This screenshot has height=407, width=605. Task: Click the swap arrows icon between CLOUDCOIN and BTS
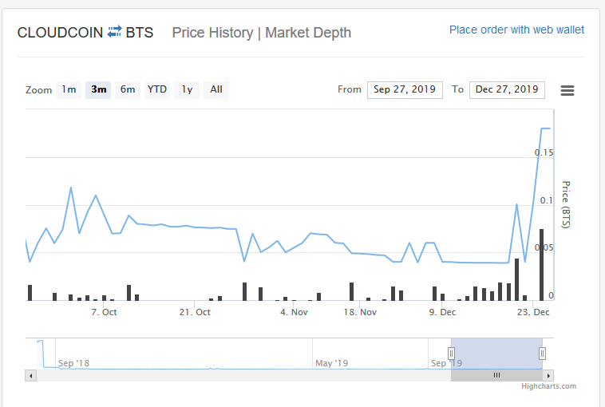(x=114, y=32)
